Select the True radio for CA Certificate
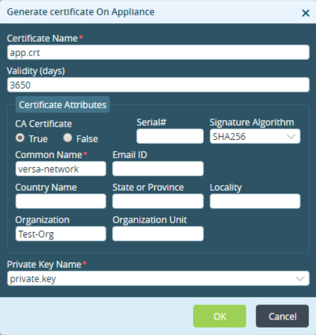316x335 pixels. 20,138
